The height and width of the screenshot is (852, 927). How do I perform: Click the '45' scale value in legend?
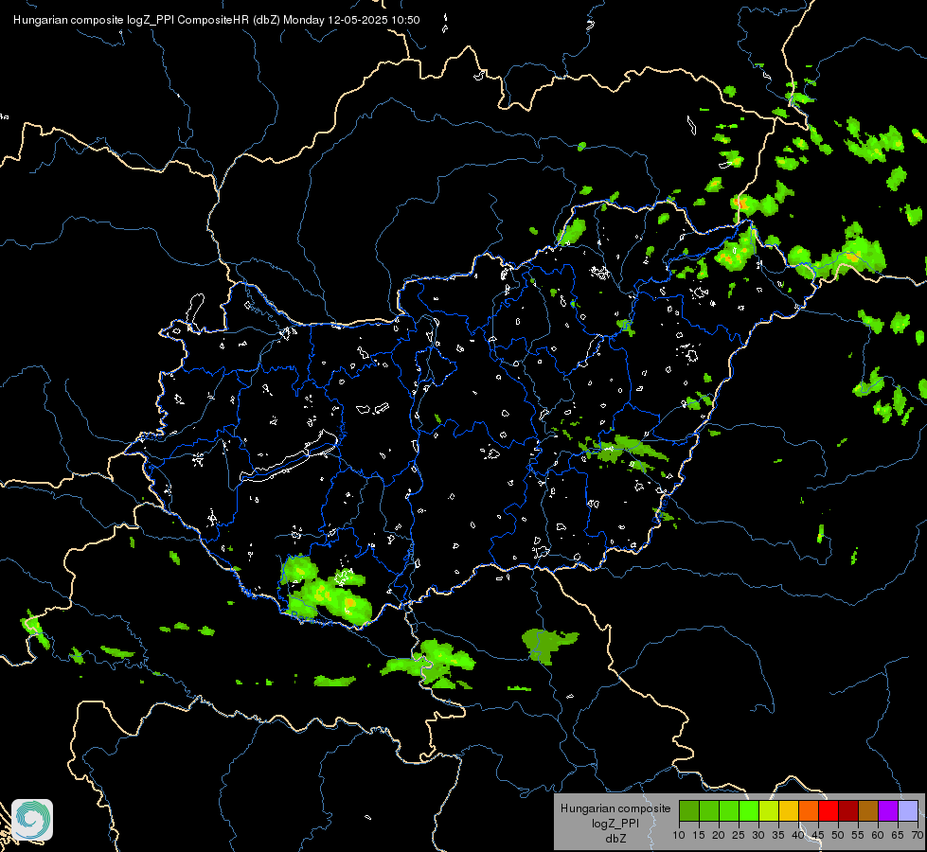click(818, 835)
